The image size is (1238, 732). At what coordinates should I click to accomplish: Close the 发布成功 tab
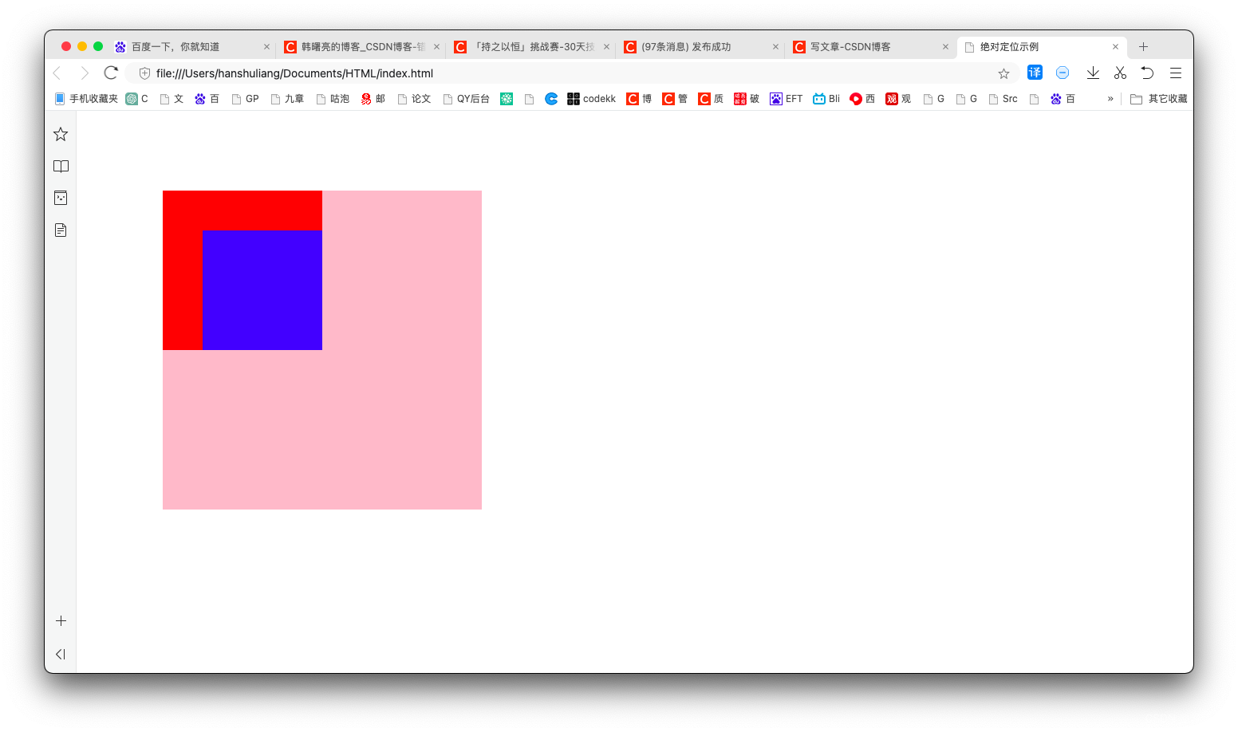point(775,47)
